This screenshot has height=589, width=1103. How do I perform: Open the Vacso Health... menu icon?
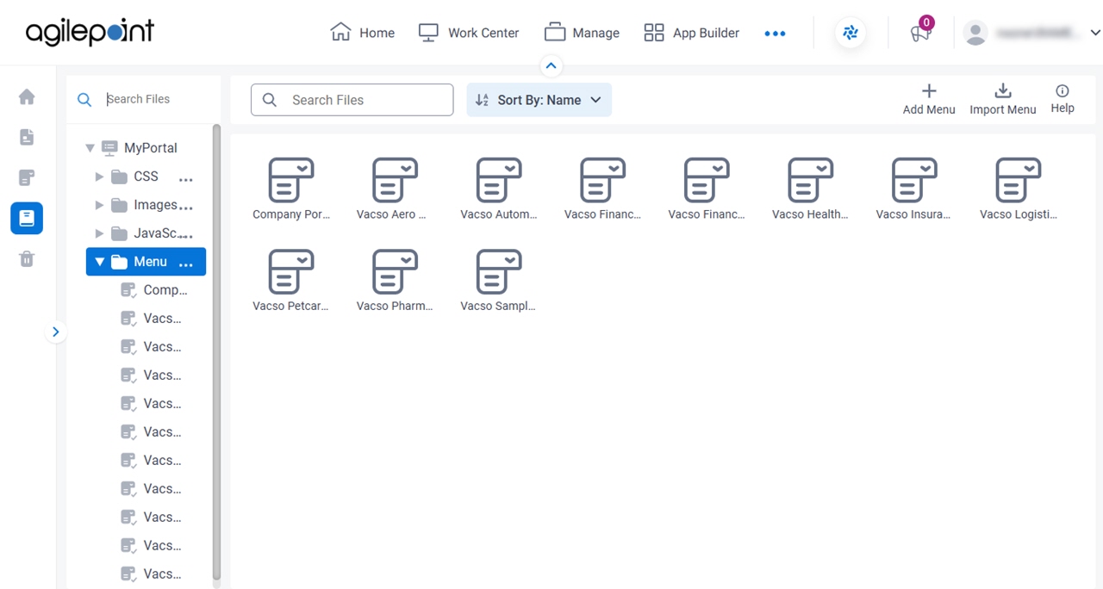(810, 179)
